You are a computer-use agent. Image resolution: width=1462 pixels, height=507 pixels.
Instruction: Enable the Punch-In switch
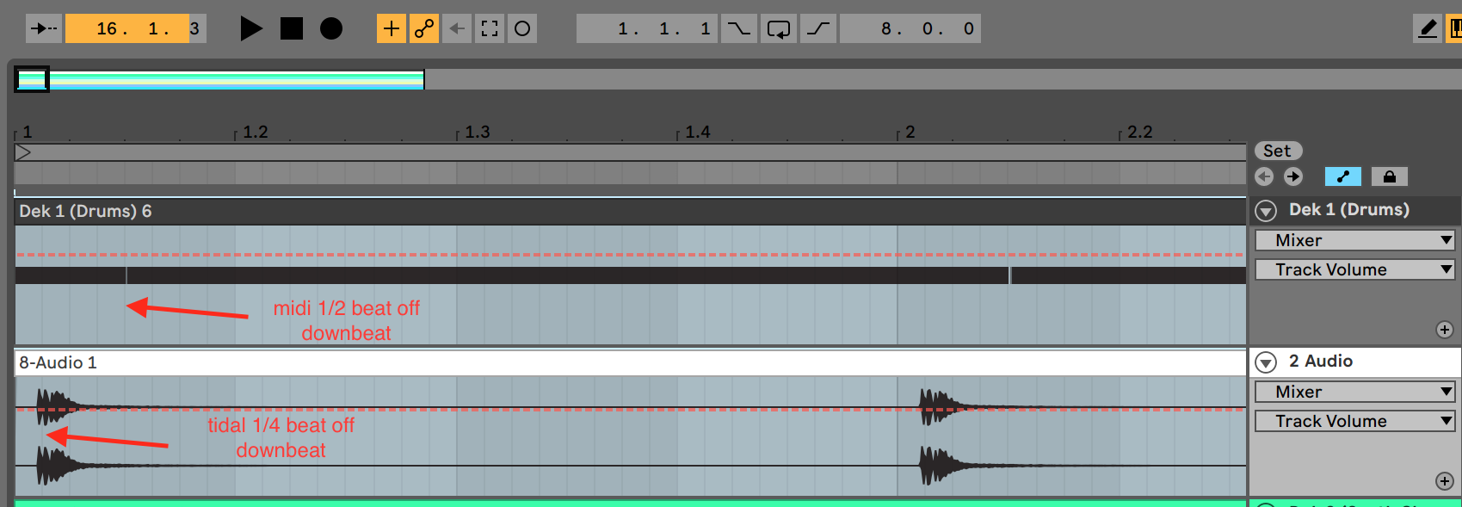click(738, 28)
